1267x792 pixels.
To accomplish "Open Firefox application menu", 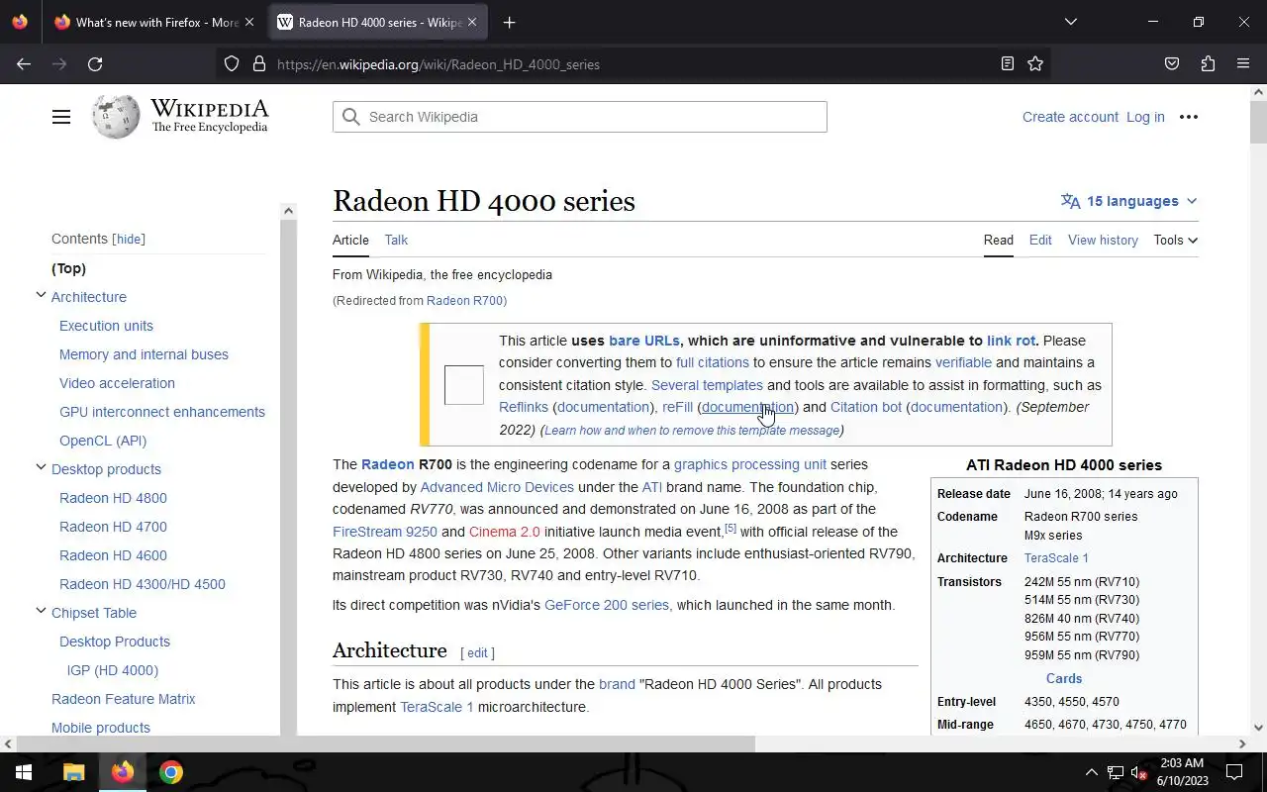I will tap(1243, 64).
